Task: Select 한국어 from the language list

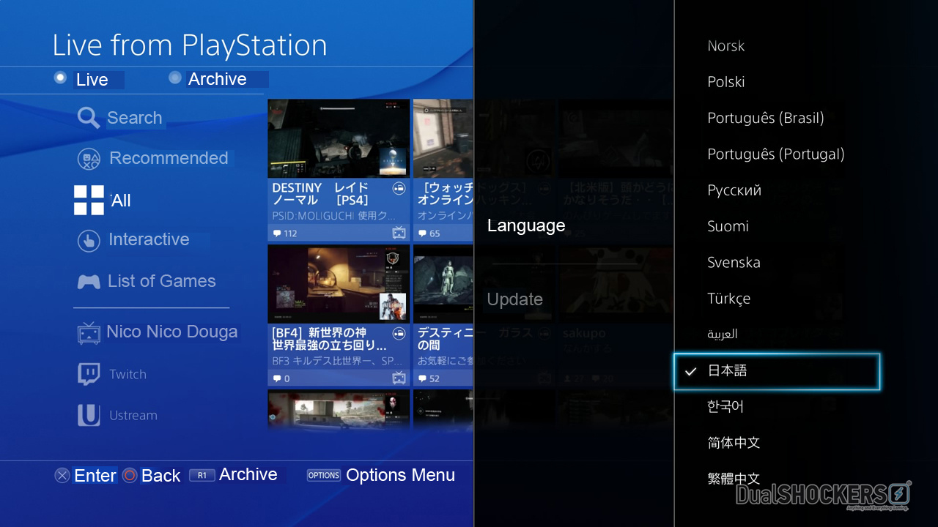Action: (x=725, y=406)
